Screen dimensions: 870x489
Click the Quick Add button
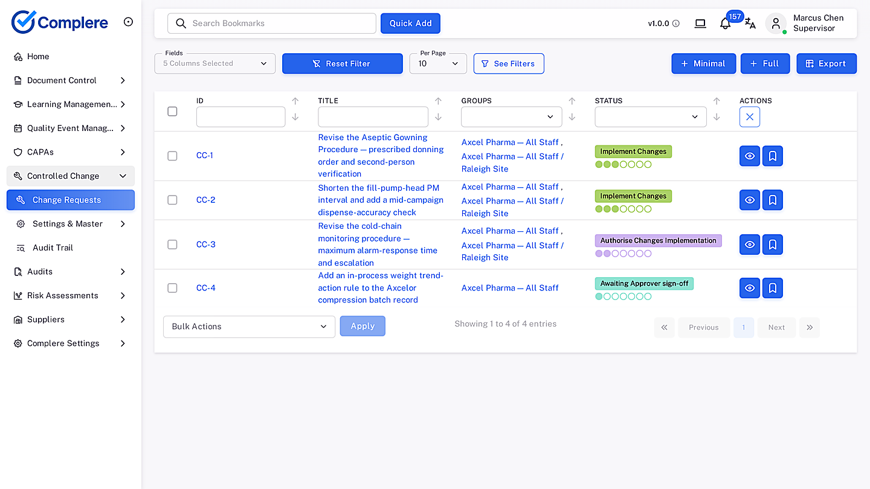(410, 24)
